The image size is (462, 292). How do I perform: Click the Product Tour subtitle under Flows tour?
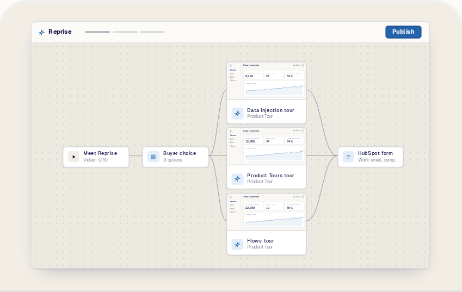[x=260, y=247]
